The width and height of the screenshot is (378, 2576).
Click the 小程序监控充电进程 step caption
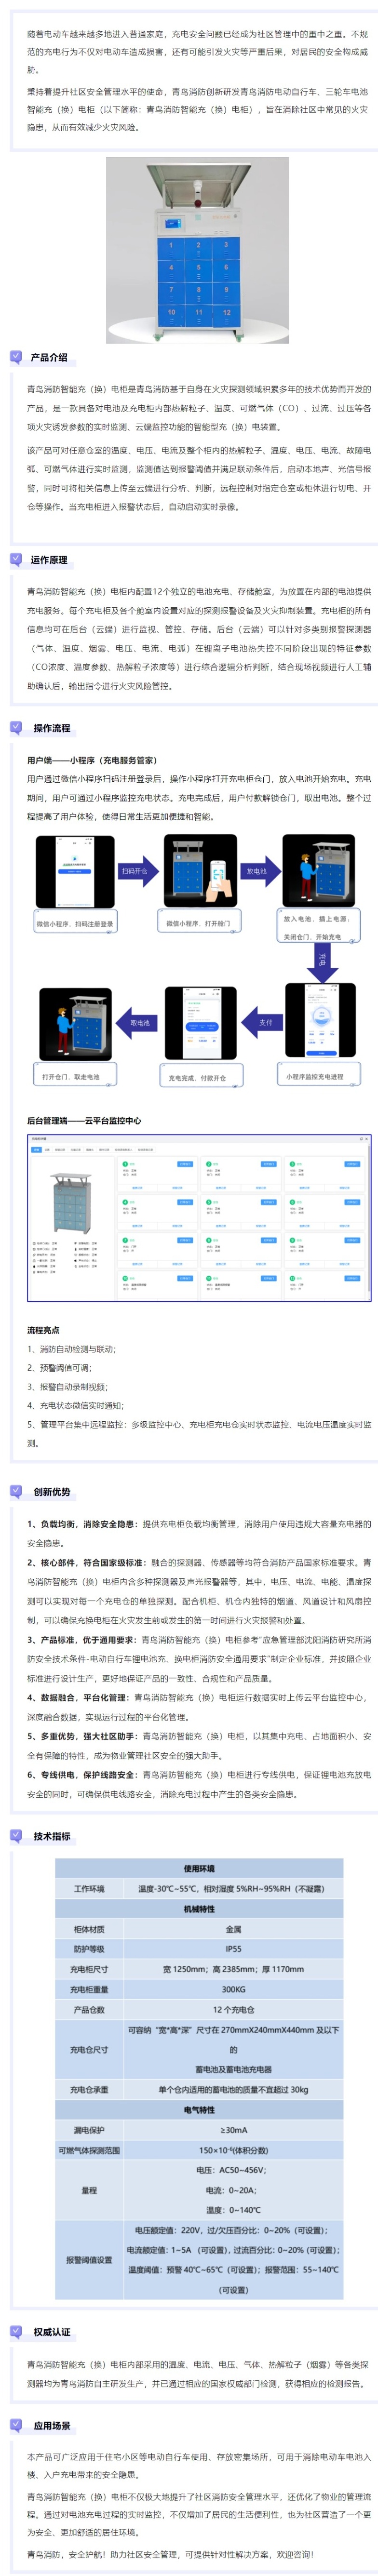(314, 1077)
